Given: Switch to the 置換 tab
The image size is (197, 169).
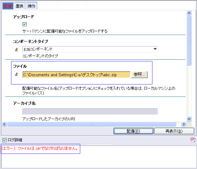Looking at the screenshot, I should point(19,6).
